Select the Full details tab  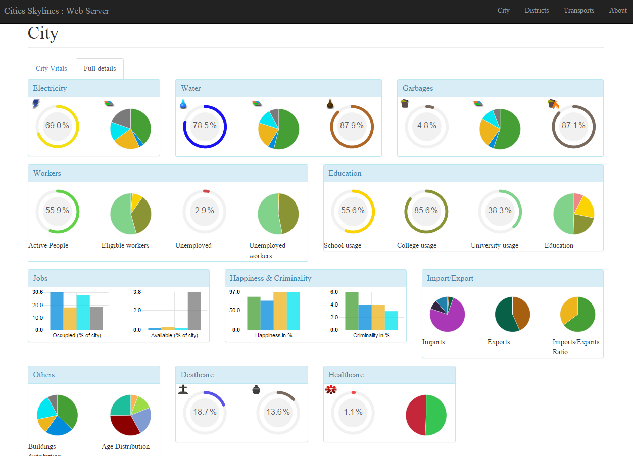[100, 69]
